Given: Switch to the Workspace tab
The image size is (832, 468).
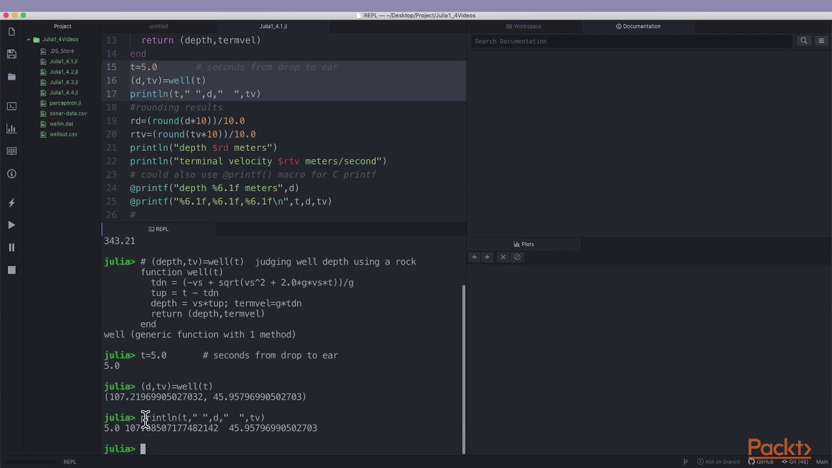Looking at the screenshot, I should click(x=524, y=27).
